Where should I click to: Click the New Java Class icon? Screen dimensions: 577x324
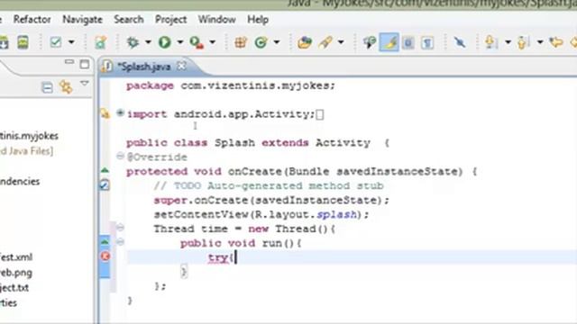pyautogui.click(x=261, y=42)
